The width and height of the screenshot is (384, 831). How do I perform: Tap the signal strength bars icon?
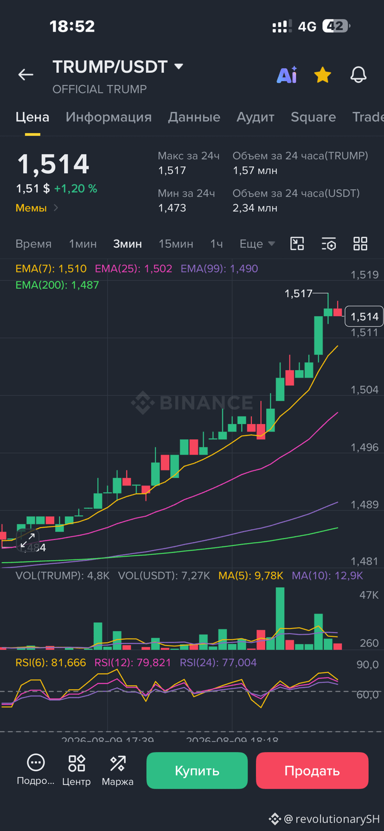click(282, 26)
